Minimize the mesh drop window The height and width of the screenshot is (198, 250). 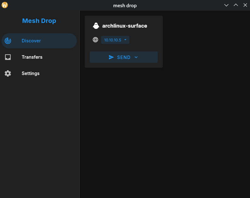pyautogui.click(x=226, y=5)
